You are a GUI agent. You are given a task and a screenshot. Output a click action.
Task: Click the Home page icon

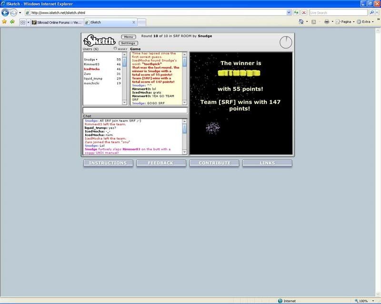click(x=301, y=22)
